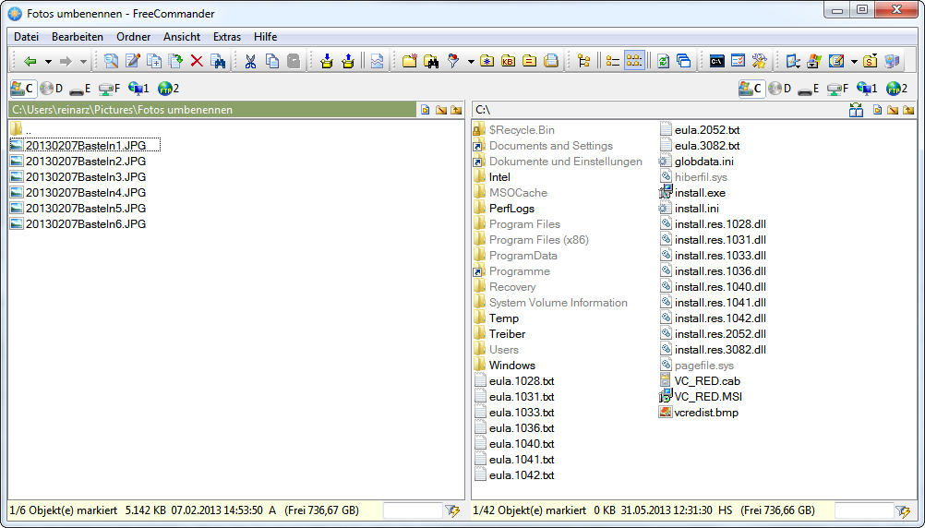
Task: Open the forward history dropdown arrow
Action: click(x=83, y=62)
